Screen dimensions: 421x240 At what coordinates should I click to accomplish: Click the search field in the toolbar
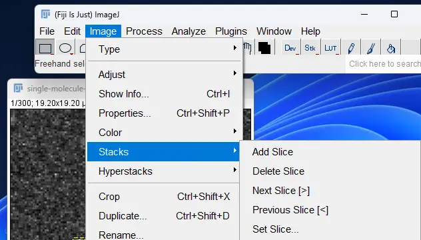coord(384,64)
